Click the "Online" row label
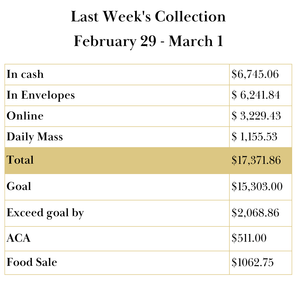The image size is (296, 296). (x=25, y=116)
